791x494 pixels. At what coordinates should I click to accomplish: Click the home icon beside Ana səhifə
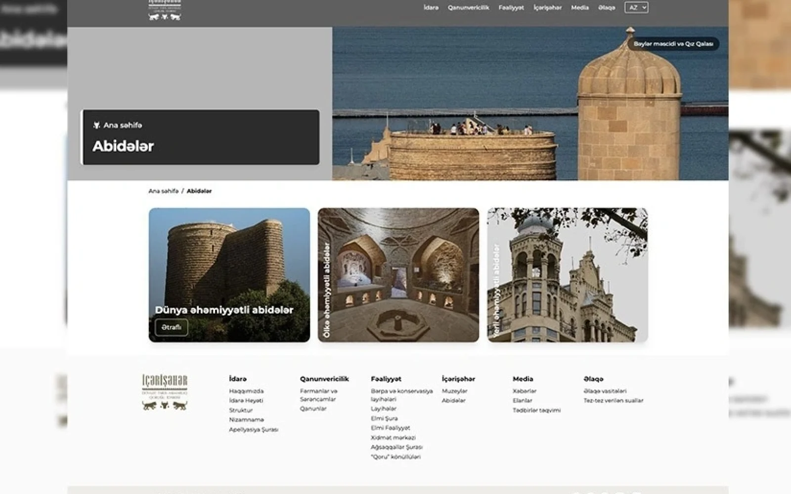point(96,125)
